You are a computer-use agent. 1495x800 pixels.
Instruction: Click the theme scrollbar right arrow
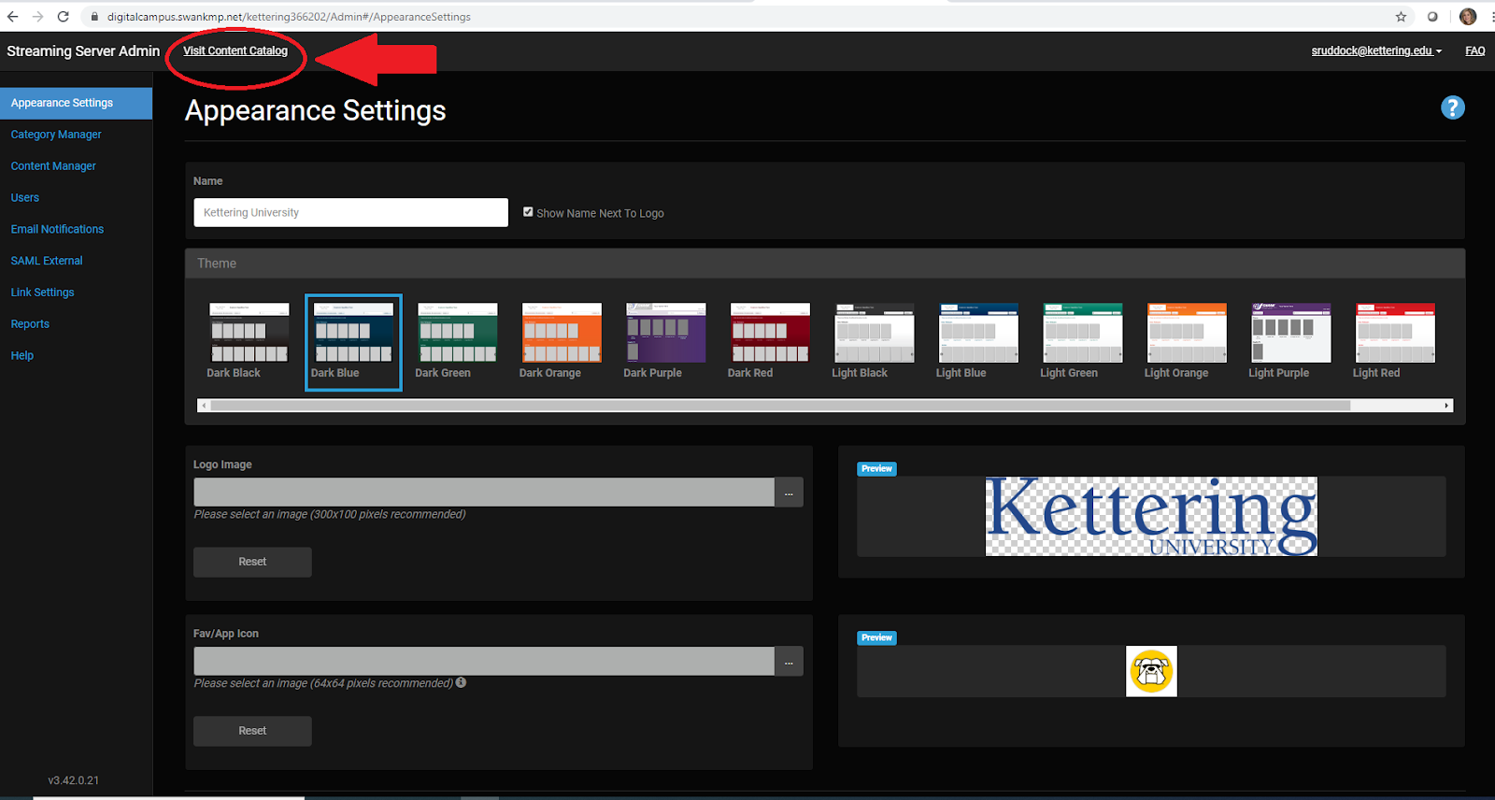pyautogui.click(x=1447, y=406)
